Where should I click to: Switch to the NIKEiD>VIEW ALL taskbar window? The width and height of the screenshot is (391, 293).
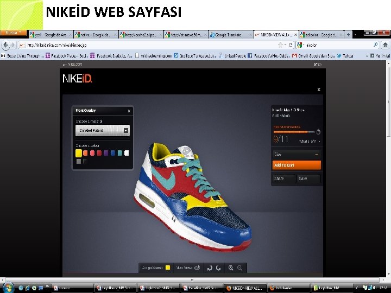point(244,288)
